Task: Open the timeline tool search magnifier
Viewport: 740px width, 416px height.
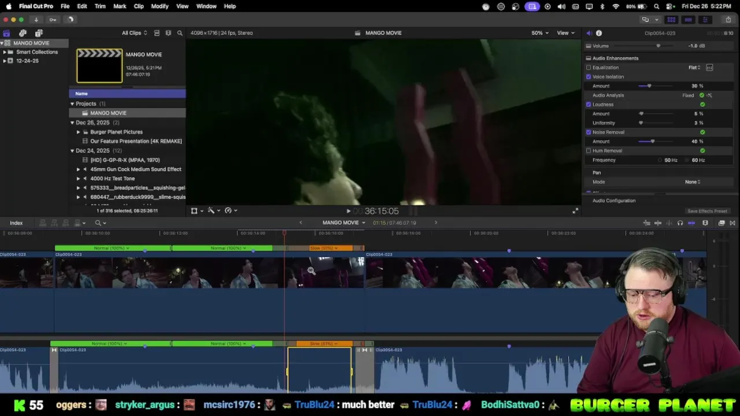Action: click(x=100, y=223)
